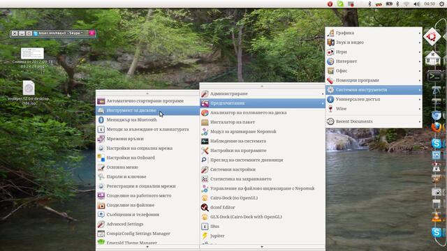Open Настройки на социална мрежа
The height and width of the screenshot is (251, 447).
(x=147, y=148)
